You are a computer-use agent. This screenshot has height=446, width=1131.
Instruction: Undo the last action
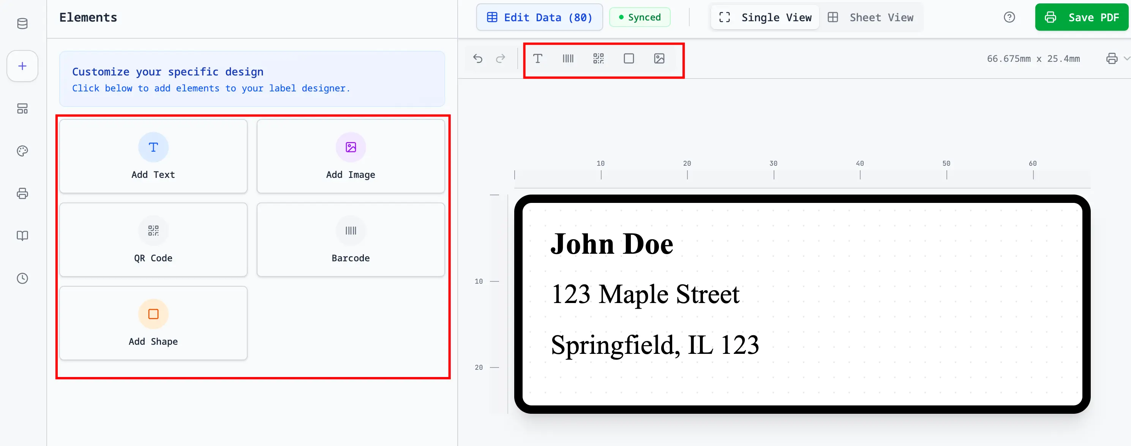477,58
